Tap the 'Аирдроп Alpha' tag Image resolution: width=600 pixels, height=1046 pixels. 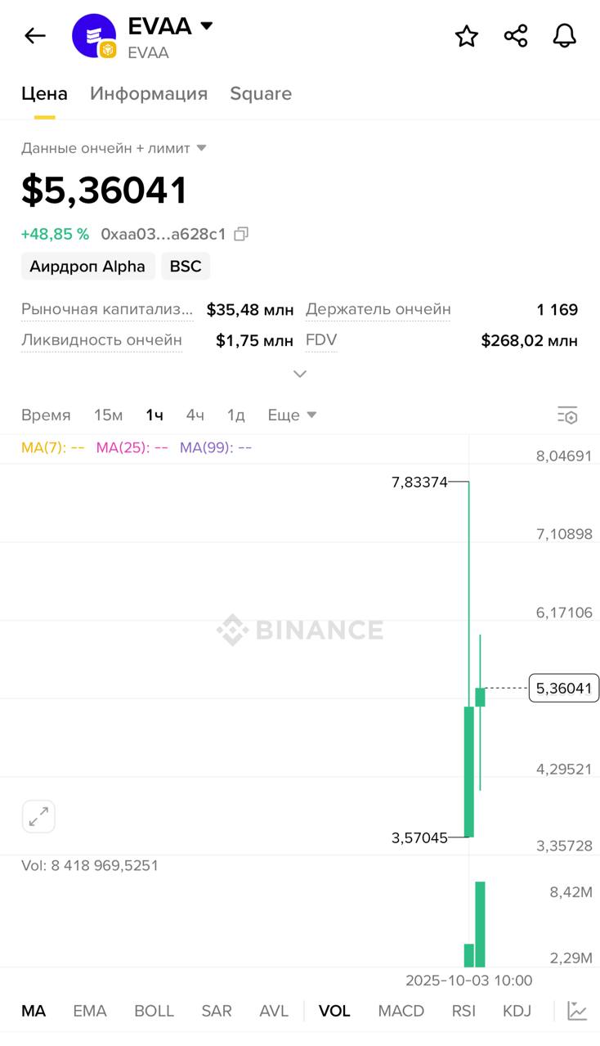(x=87, y=266)
